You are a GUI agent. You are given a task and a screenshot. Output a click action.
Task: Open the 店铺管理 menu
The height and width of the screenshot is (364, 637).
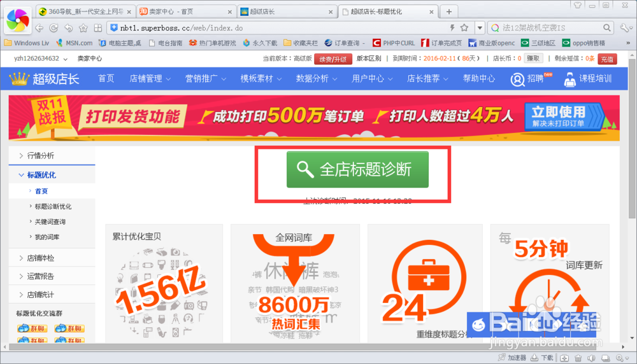(150, 79)
